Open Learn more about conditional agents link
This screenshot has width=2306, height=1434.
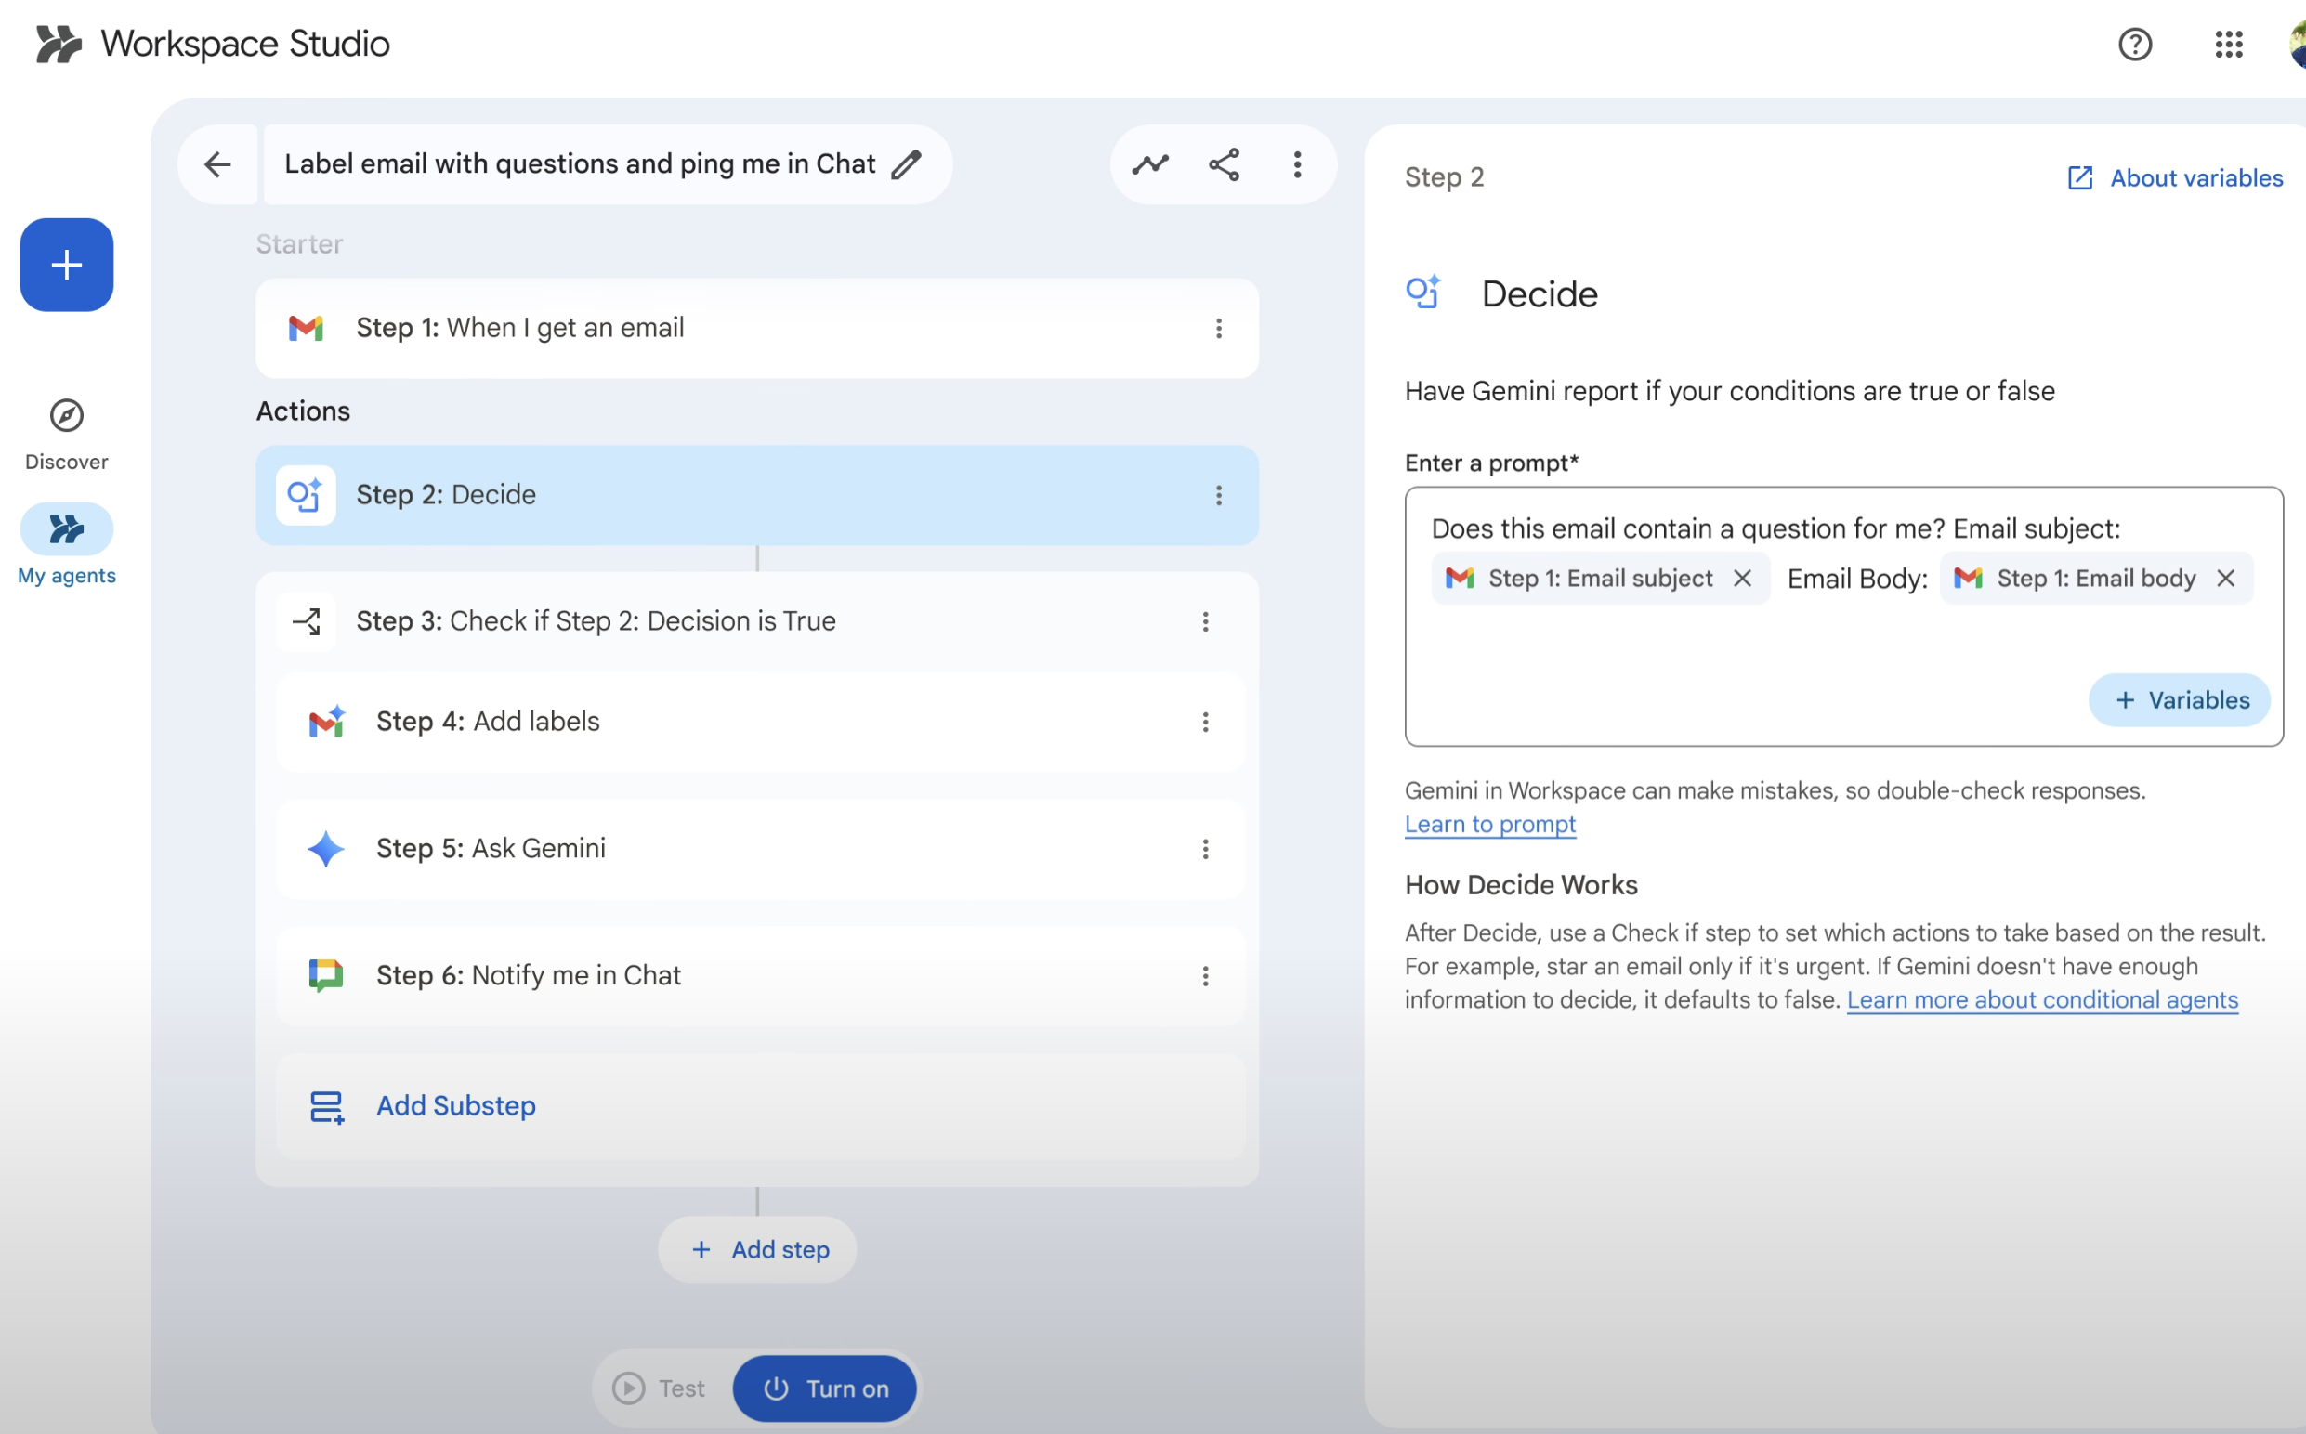pos(2042,1000)
